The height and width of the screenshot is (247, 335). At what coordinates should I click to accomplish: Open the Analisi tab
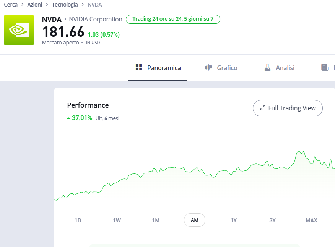(x=279, y=68)
